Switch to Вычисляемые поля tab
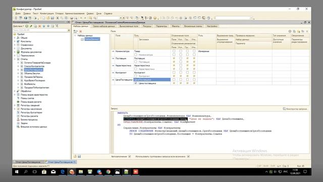The image size is (323, 182). tap(129, 26)
